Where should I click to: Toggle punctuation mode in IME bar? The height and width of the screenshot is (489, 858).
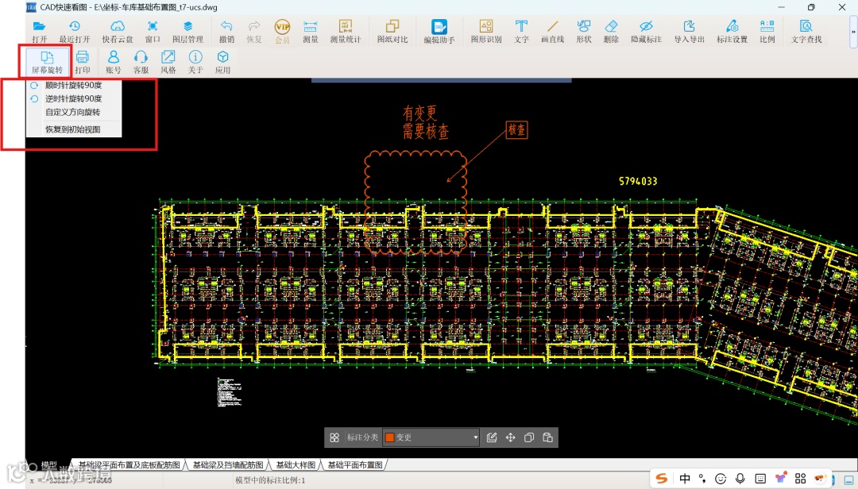tap(702, 479)
